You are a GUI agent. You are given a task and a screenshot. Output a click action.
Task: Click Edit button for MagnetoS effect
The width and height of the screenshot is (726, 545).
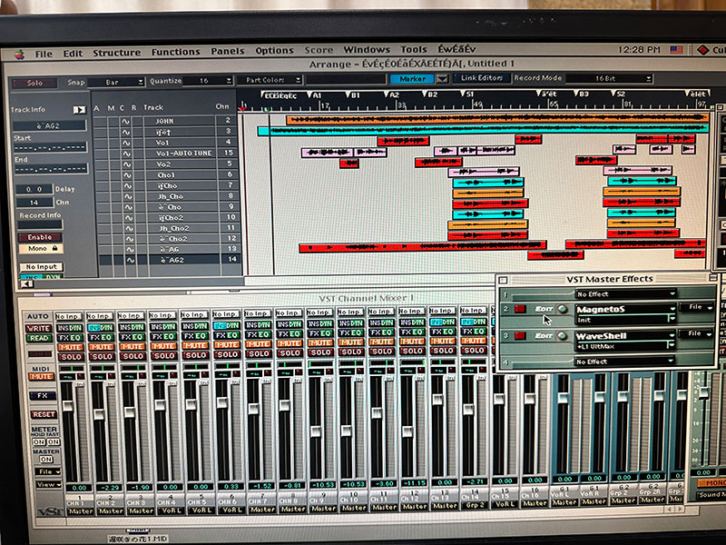click(543, 309)
